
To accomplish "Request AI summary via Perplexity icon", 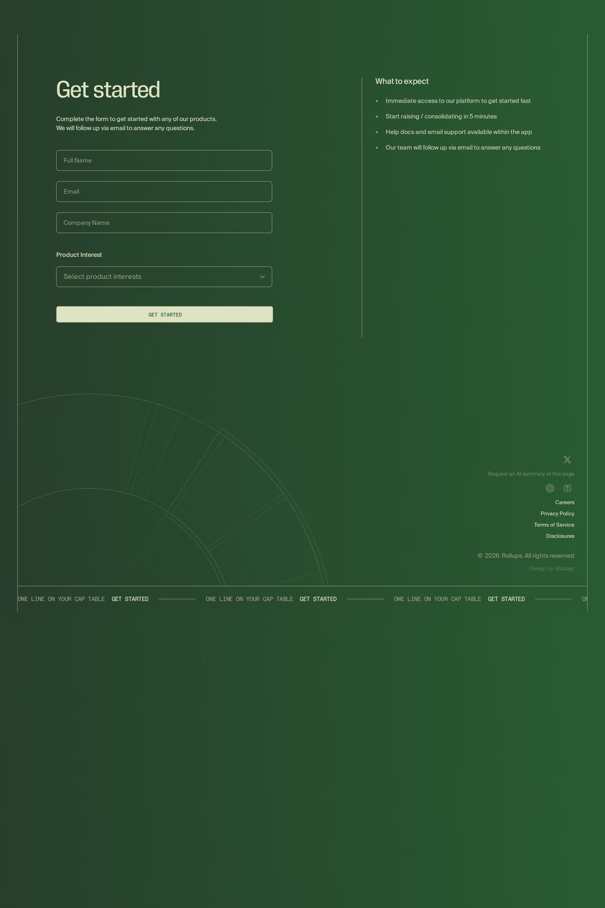I will pyautogui.click(x=567, y=488).
